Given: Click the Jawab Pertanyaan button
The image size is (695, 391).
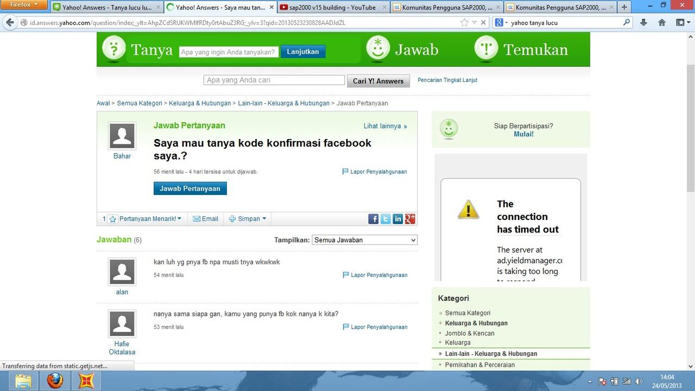Looking at the screenshot, I should click(x=190, y=188).
